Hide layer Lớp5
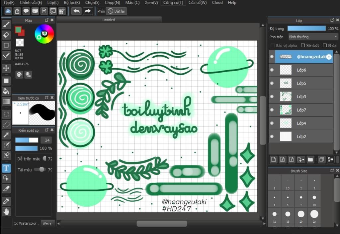340x234 pixels. click(272, 83)
